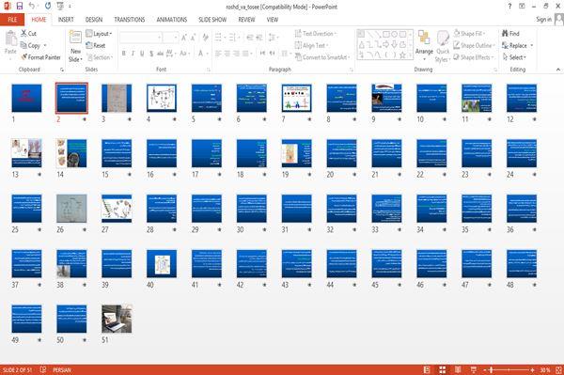Click the Format Painter brush icon
The image size is (564, 375).
(x=24, y=57)
